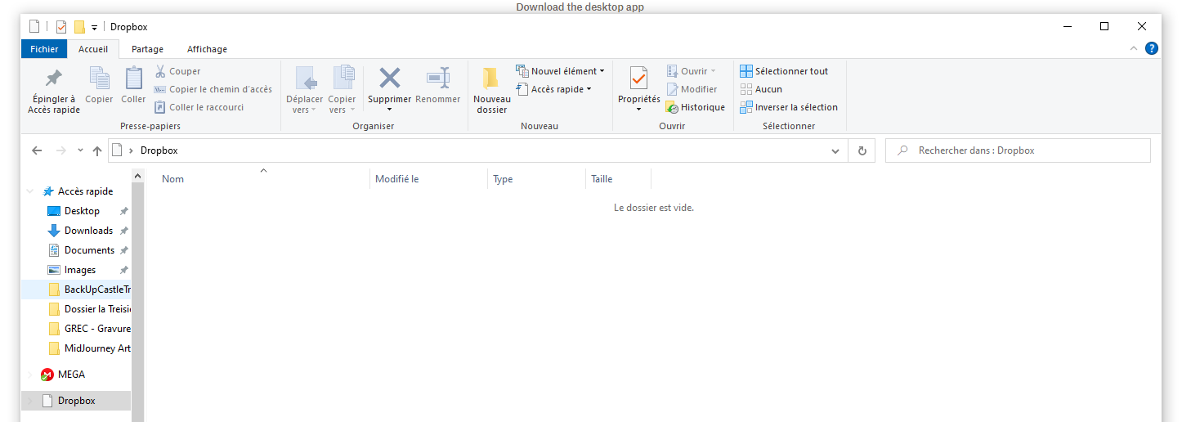Click Inverser la sélection

[789, 107]
